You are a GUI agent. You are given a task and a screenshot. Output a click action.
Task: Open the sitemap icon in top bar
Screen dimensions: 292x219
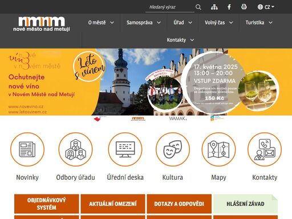[x=214, y=7]
